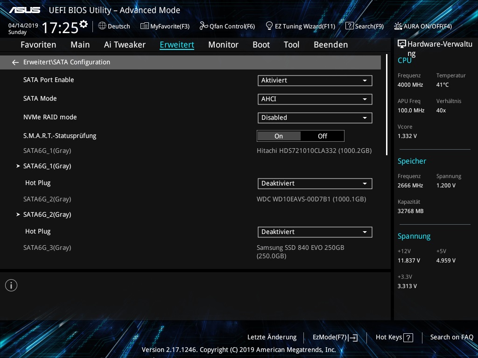Launch the EZ Tuning Wizard bulb icon
478x358 pixels.
(269, 26)
